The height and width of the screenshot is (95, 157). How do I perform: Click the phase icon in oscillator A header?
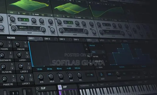(19, 13)
